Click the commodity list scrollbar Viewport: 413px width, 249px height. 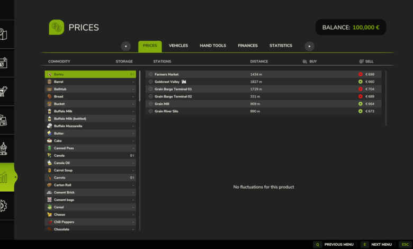[140, 85]
